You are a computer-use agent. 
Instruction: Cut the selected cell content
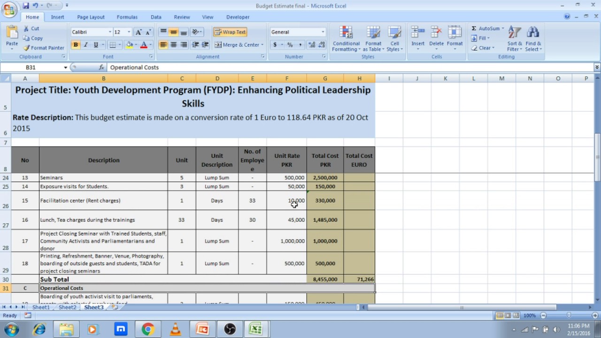point(31,29)
